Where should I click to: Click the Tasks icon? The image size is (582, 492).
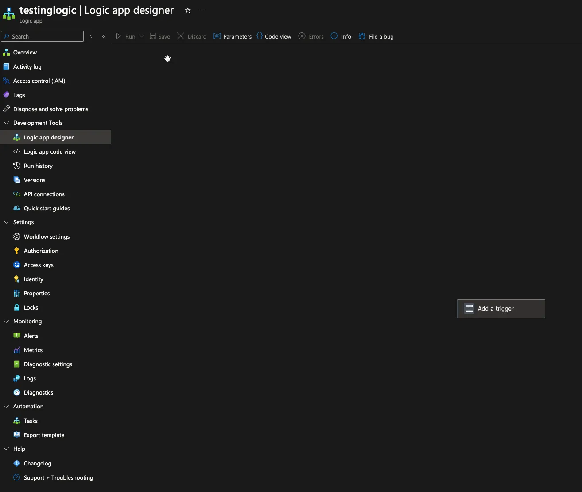pyautogui.click(x=17, y=421)
